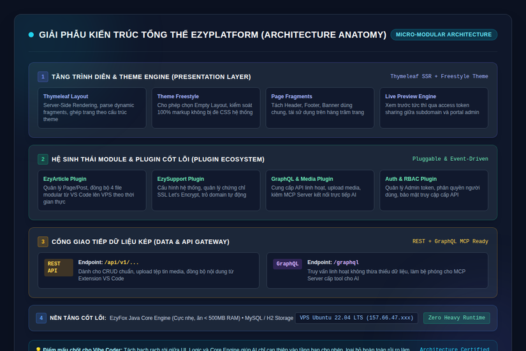
Task: Open the Theme Freestyle card
Action: [x=206, y=108]
